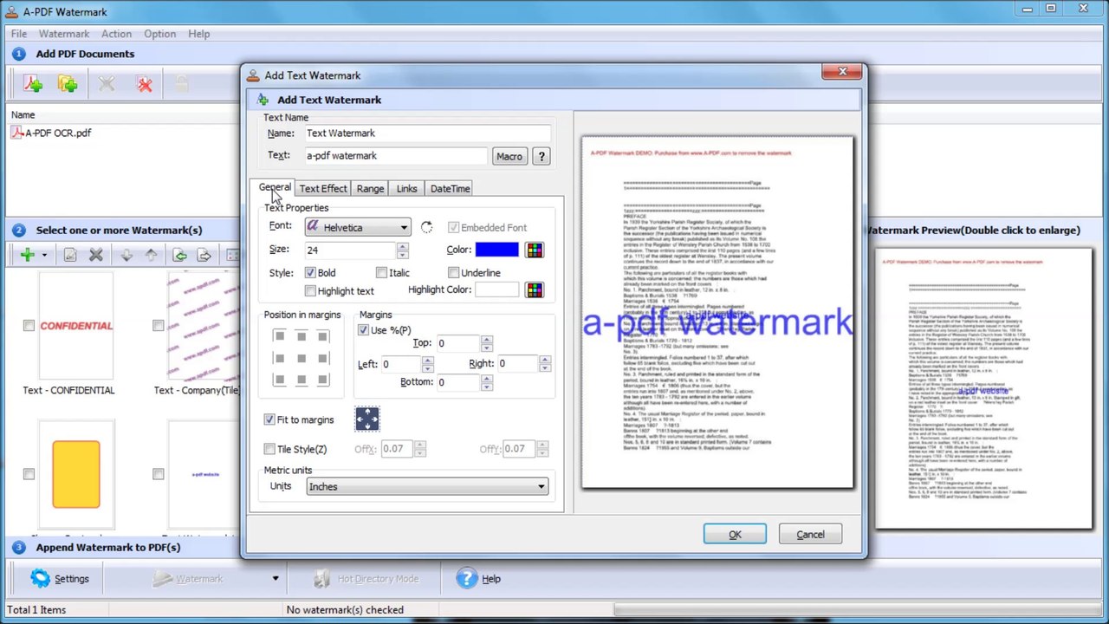The image size is (1109, 624).
Task: Select the yellow rectangle shape watermark thumbnail
Action: [x=76, y=474]
